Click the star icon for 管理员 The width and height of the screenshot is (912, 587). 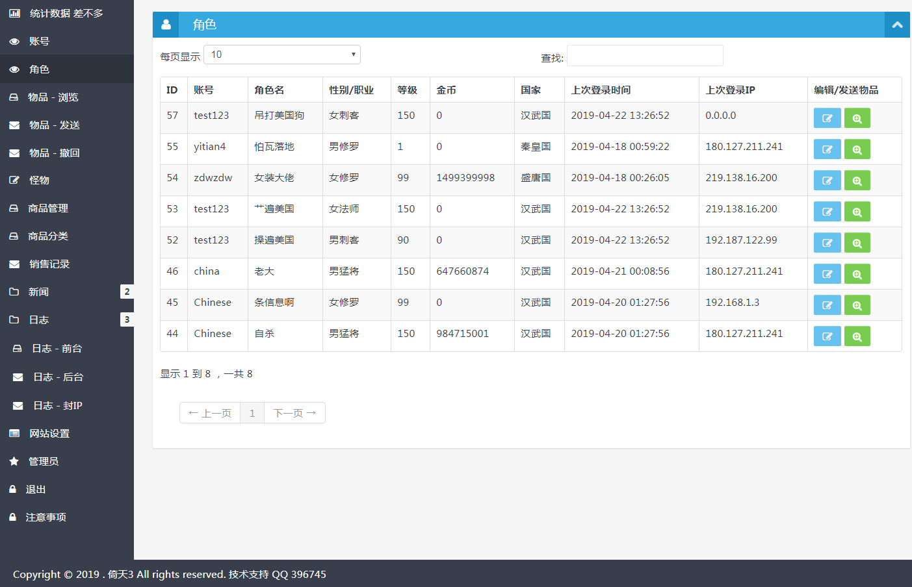coord(14,462)
